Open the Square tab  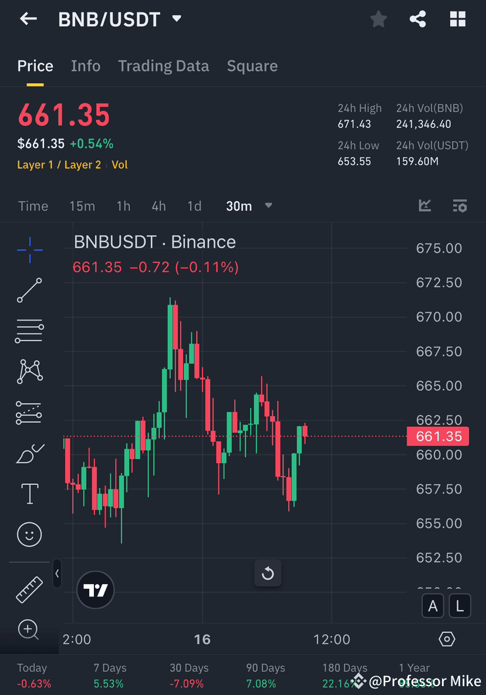coord(252,66)
